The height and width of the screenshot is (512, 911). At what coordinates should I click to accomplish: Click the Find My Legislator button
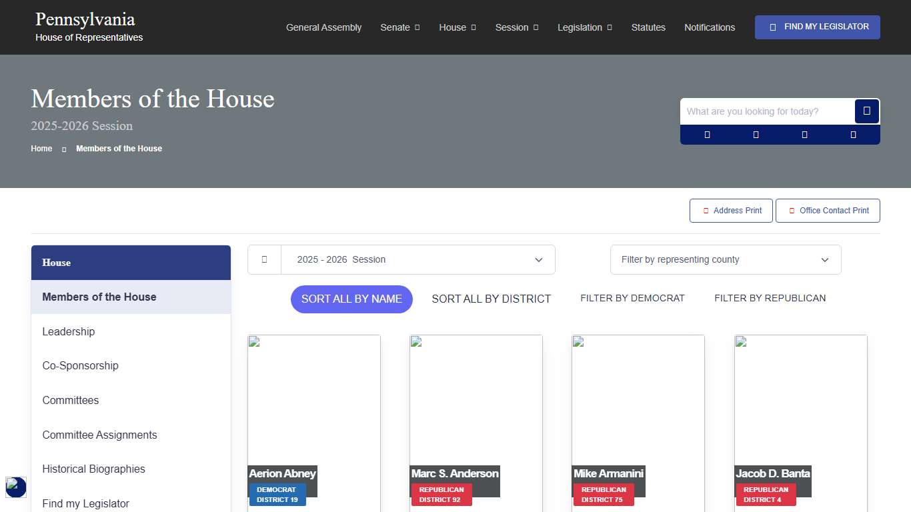tap(817, 27)
